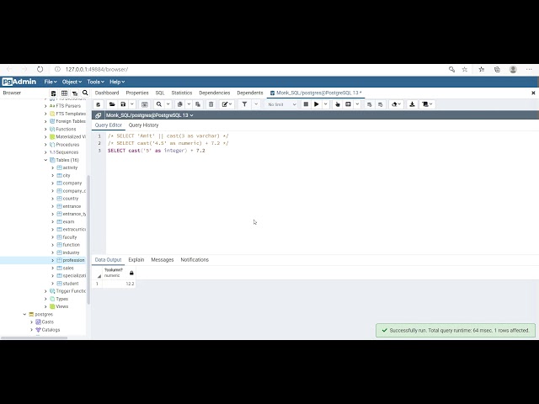Click the browser address bar URL

[x=97, y=69]
